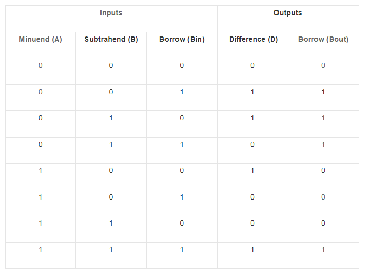Select the Difference cell in the seventh data row
This screenshot has height=274, width=367.
252,223
